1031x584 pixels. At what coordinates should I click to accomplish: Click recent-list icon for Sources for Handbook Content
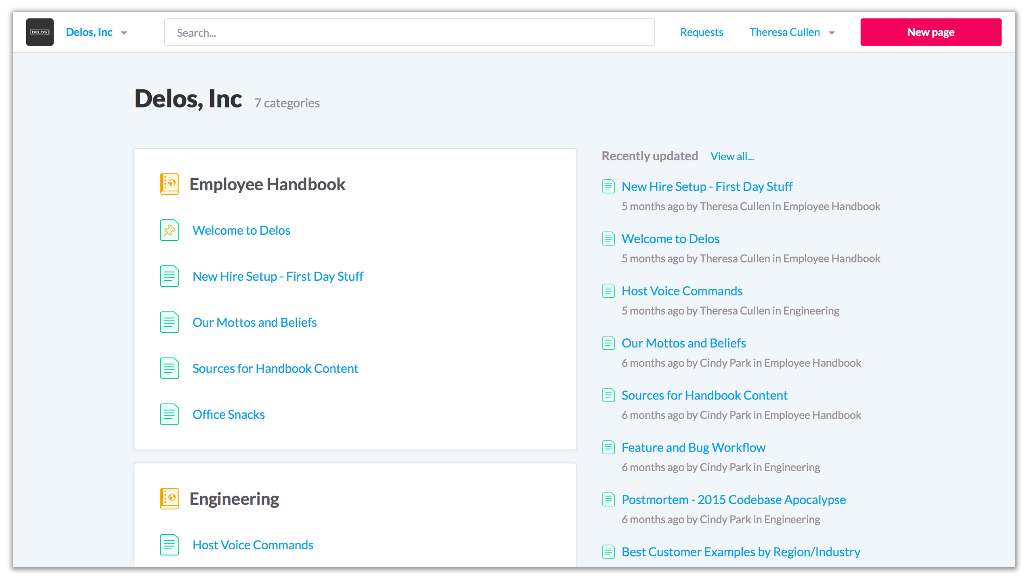click(x=608, y=395)
